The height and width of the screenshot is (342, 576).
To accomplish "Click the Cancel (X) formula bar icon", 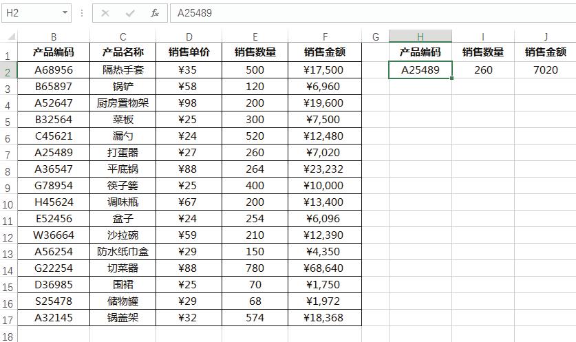I will (105, 13).
